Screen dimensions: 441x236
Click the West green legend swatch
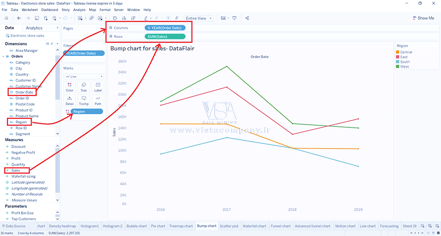397,67
